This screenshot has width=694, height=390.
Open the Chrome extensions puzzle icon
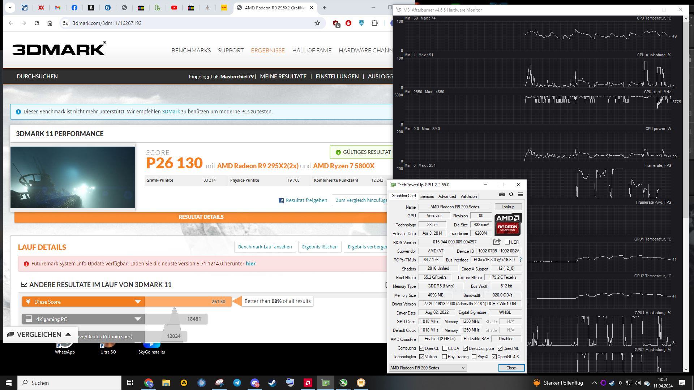pyautogui.click(x=374, y=23)
